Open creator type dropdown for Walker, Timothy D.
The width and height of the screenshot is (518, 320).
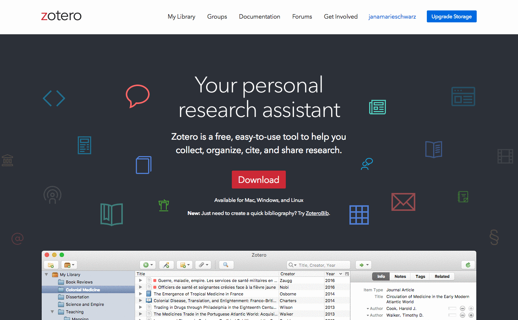click(x=368, y=316)
